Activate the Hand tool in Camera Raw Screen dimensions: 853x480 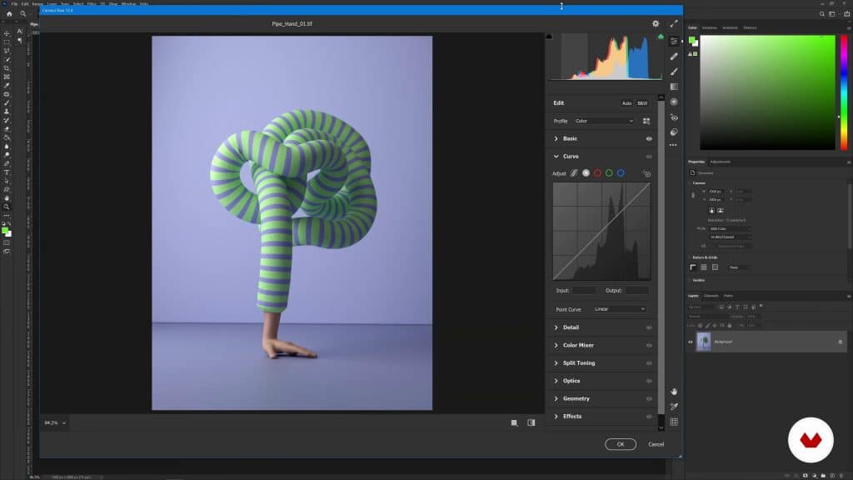click(674, 391)
